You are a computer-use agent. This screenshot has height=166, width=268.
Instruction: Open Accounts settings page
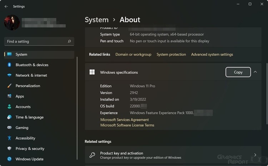coord(23,107)
